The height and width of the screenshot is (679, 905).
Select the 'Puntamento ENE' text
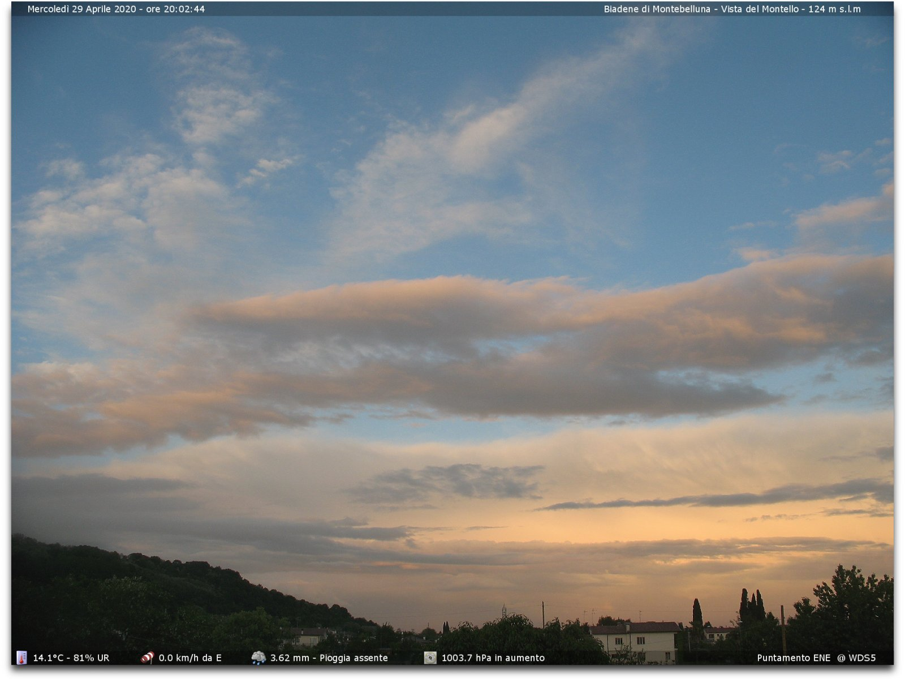point(794,658)
